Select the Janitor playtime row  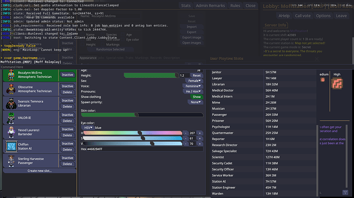[264, 72]
